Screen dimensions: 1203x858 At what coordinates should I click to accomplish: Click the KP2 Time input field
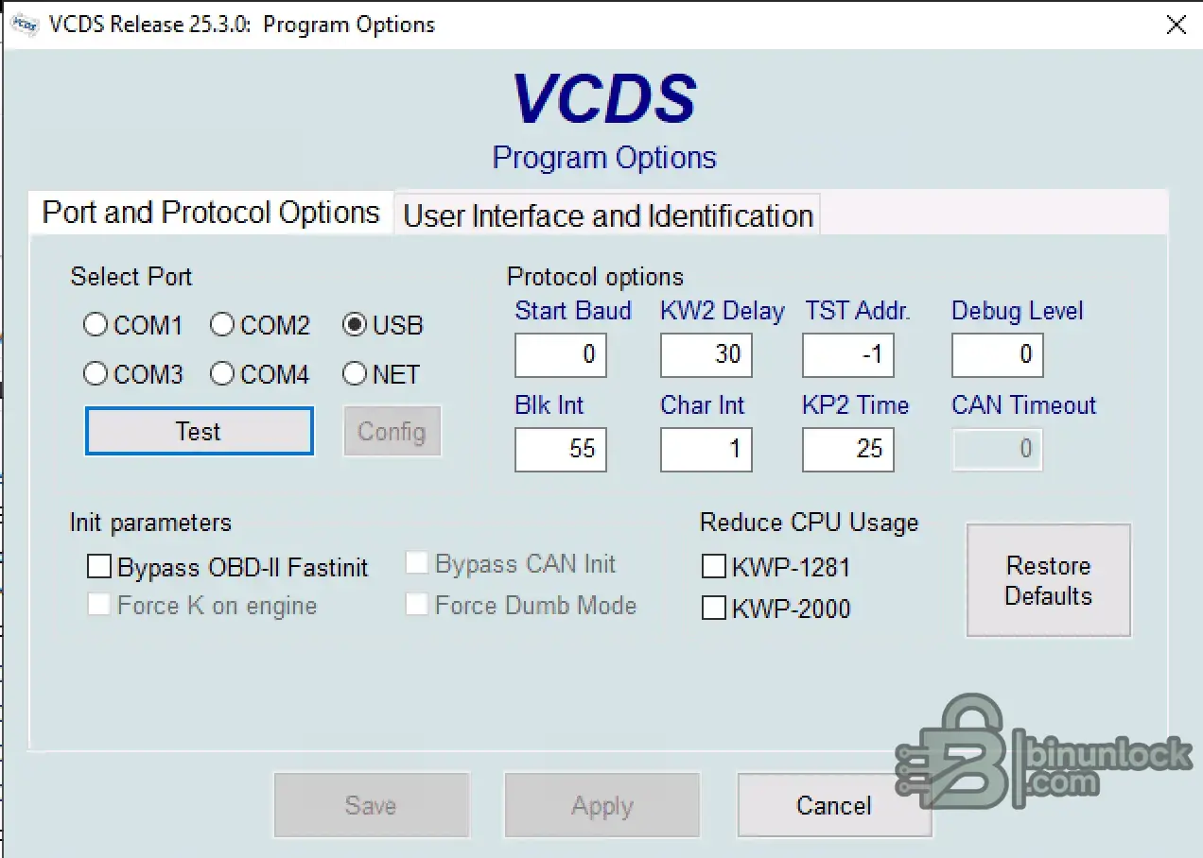point(848,449)
